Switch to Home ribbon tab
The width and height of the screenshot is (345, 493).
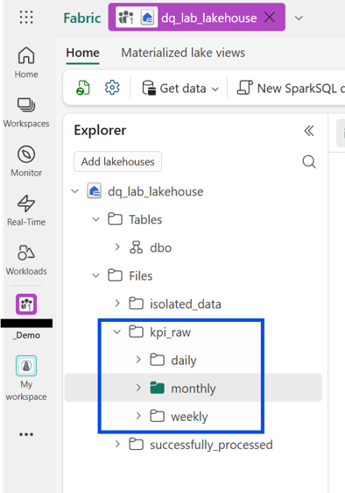(x=82, y=53)
